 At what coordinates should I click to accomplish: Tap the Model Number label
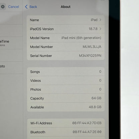pos(41,47)
